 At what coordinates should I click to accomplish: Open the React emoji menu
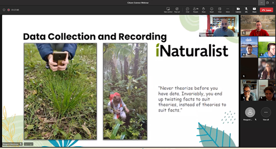(212, 10)
